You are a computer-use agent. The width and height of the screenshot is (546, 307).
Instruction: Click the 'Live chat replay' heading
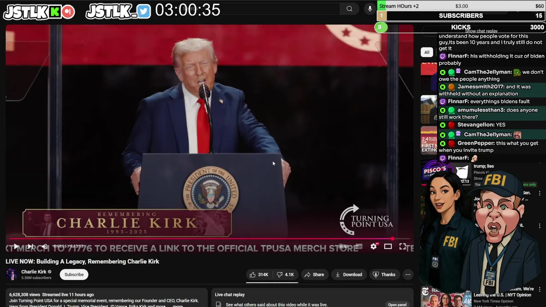coord(230,295)
